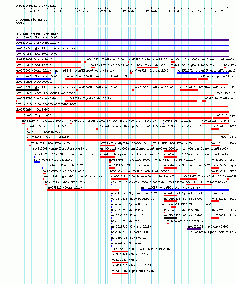Click the esv2665982 (1000GenomesConsortiumPhase1) label
Screen dimensions: 236x284
(196, 154)
